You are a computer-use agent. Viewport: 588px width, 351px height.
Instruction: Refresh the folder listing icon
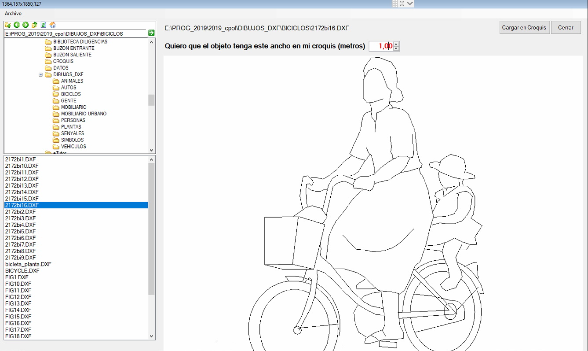click(x=44, y=25)
